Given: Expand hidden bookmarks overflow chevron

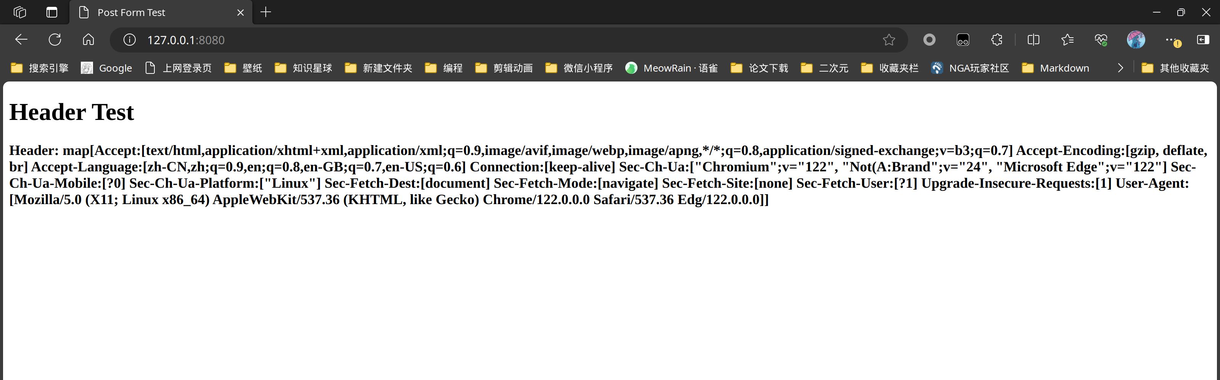Looking at the screenshot, I should (x=1120, y=68).
